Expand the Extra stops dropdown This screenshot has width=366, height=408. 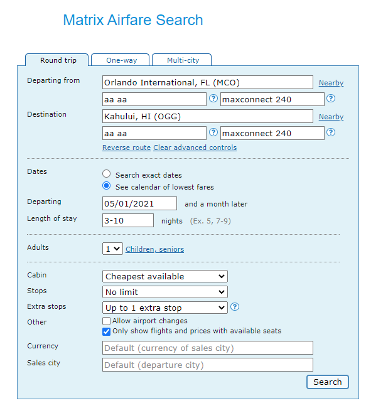pyautogui.click(x=164, y=308)
